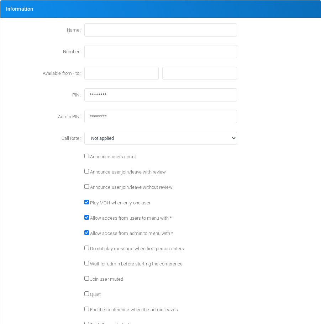This screenshot has width=321, height=324.
Task: Click the Admin PIN field
Action: pyautogui.click(x=160, y=116)
